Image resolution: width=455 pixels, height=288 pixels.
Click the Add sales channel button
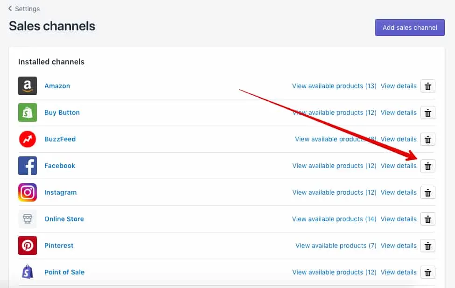pyautogui.click(x=409, y=27)
